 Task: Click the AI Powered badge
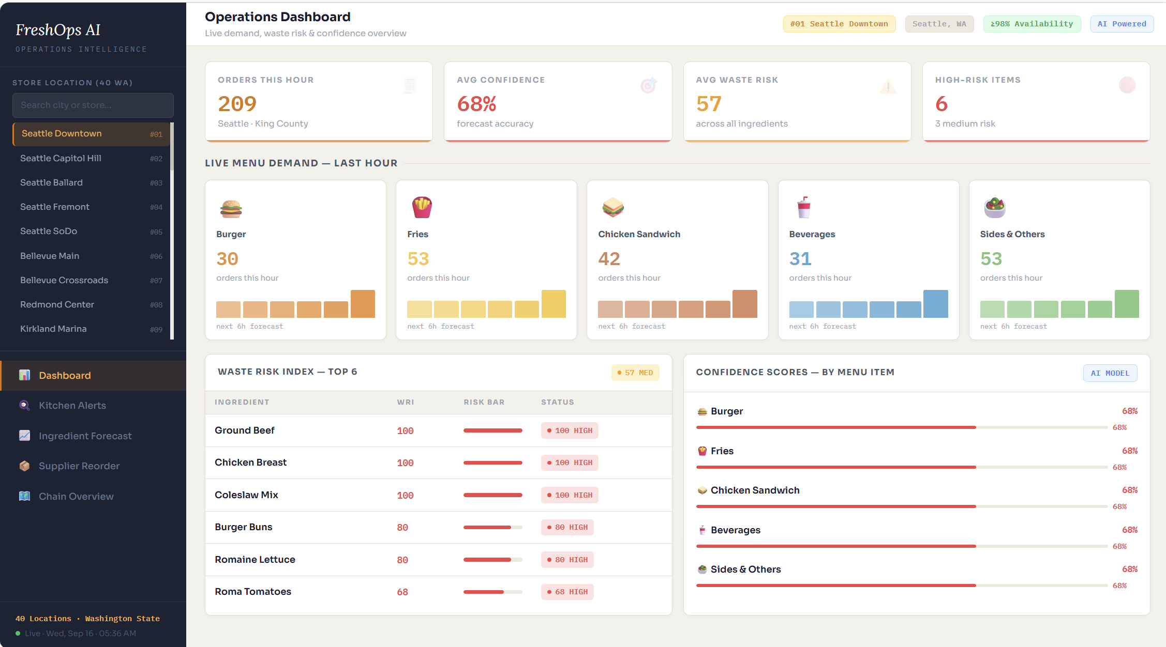(1122, 24)
